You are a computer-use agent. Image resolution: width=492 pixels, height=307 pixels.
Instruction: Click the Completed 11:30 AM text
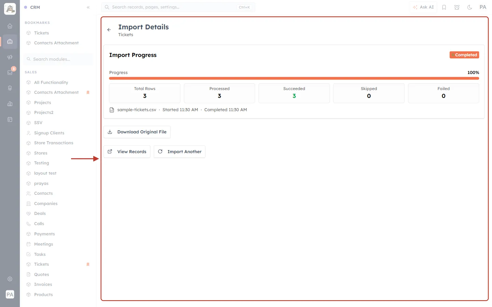pyautogui.click(x=225, y=110)
